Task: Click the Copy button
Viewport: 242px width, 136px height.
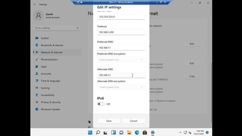Action: pos(192,76)
